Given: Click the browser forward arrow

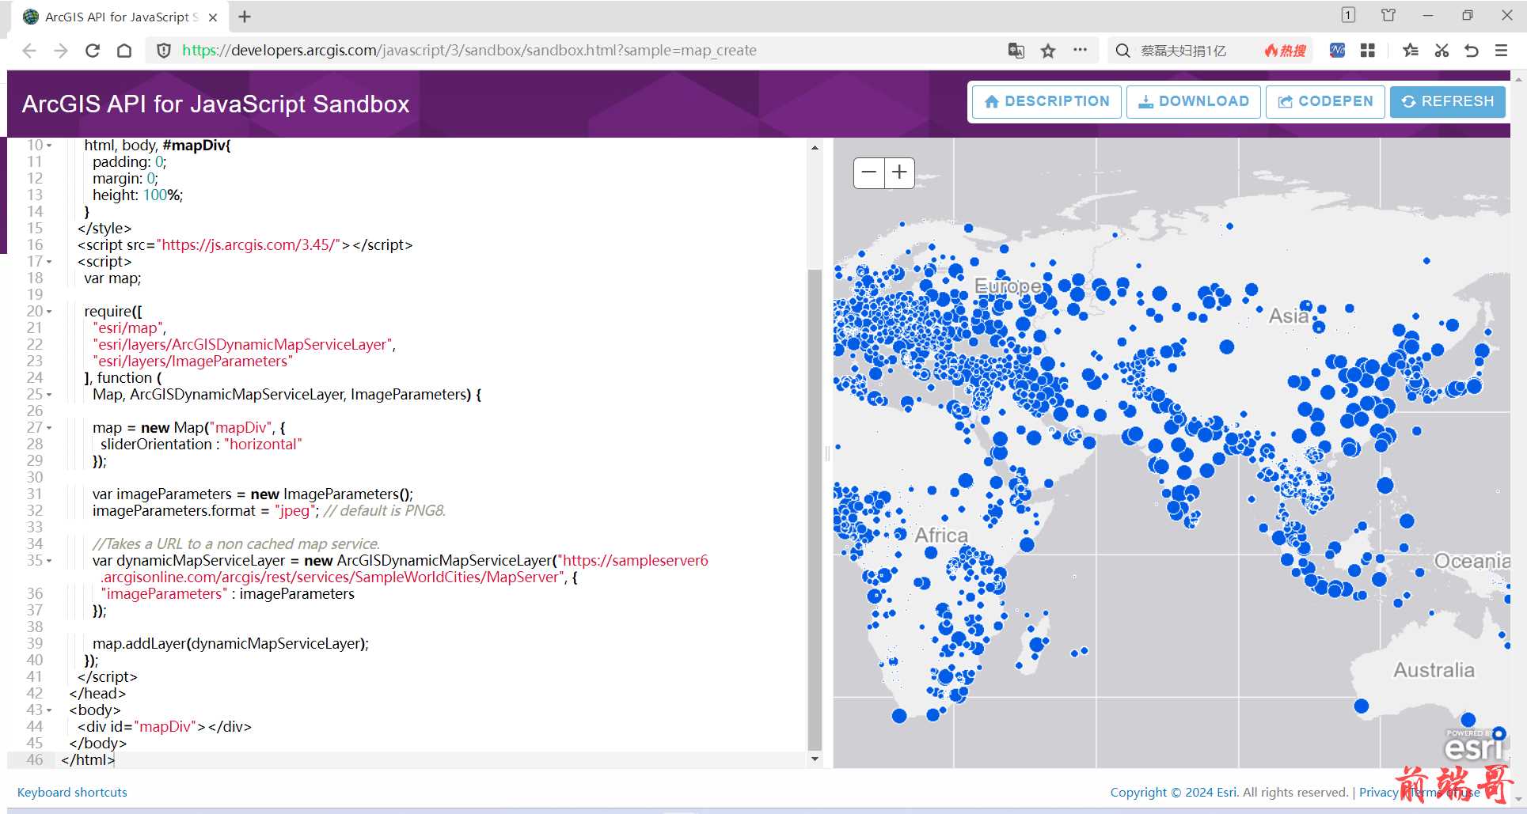Looking at the screenshot, I should (61, 51).
